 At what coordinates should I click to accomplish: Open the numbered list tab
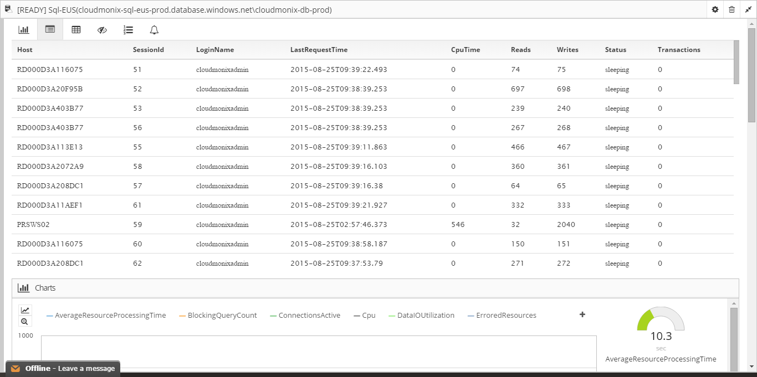tap(128, 29)
